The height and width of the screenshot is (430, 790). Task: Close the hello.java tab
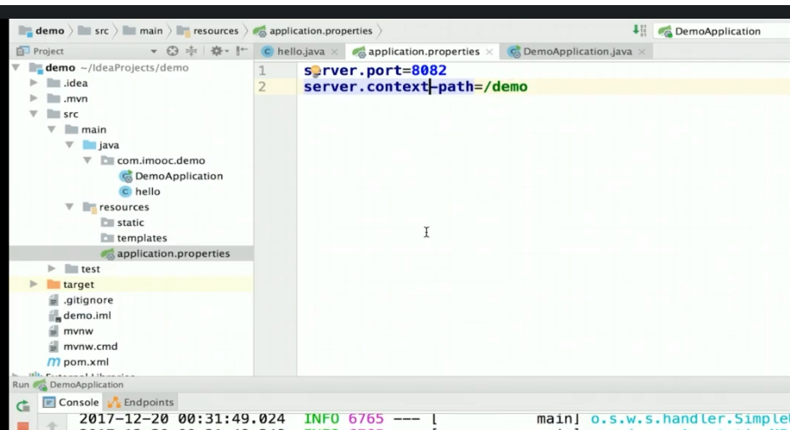click(334, 52)
